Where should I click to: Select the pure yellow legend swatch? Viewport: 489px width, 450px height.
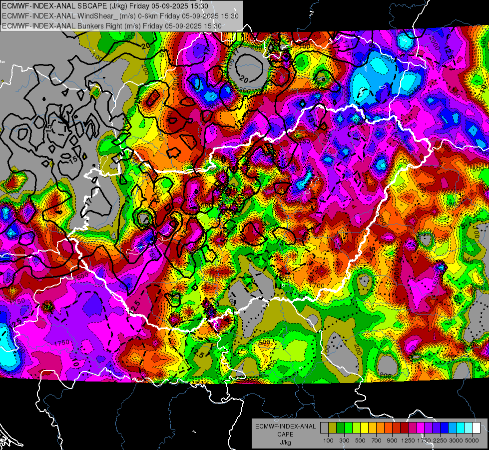tap(364, 428)
